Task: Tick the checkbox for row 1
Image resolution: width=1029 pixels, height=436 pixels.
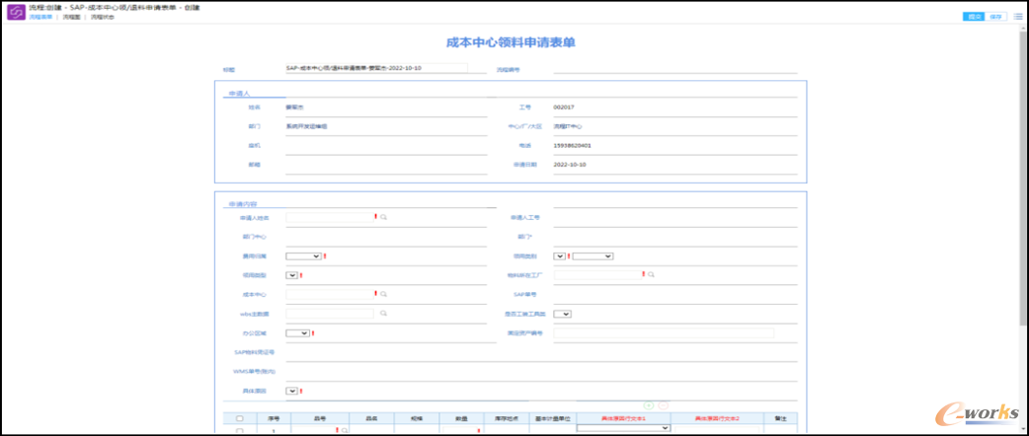Action: (240, 431)
